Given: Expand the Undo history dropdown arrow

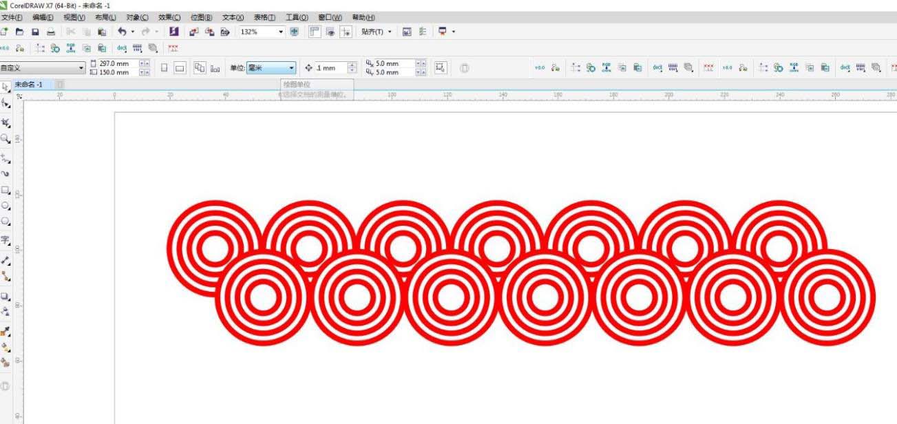Looking at the screenshot, I should [x=132, y=32].
